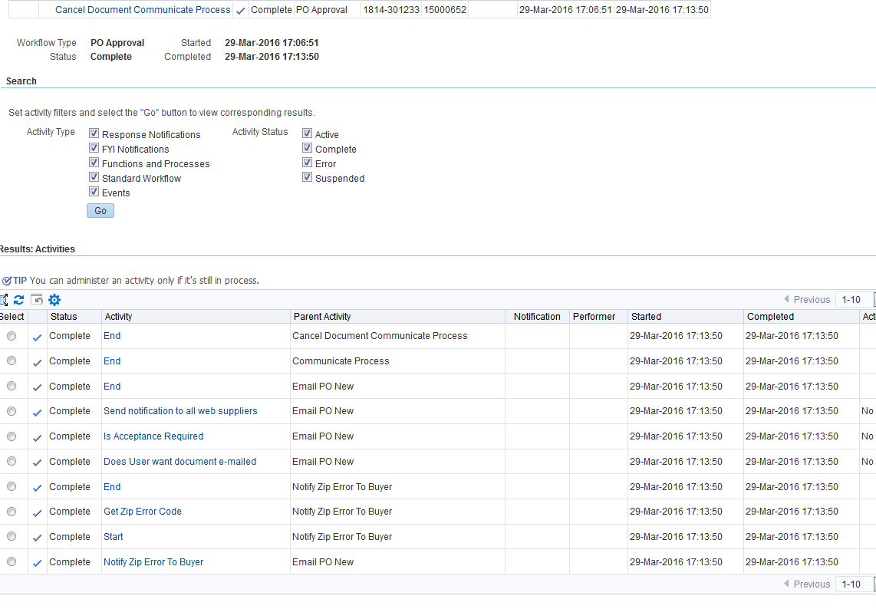The image size is (876, 609).
Task: Click checkmark icon beside Cancel Document Communicate Process
Action: click(241, 11)
